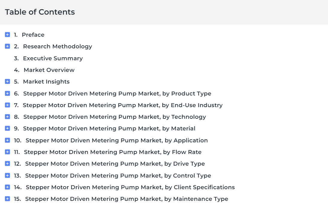The width and height of the screenshot is (328, 205).
Task: Click the Research Methodology title text
Action: [x=57, y=46]
